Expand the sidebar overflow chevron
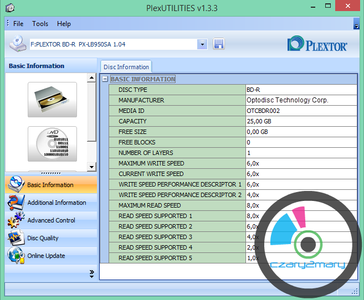364x300 pixels. 91,273
